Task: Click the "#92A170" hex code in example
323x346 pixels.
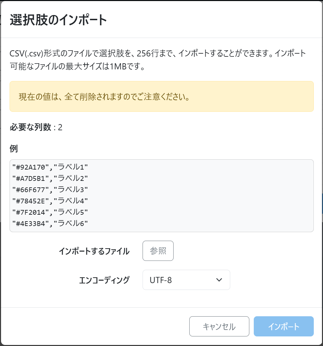Action: point(30,167)
